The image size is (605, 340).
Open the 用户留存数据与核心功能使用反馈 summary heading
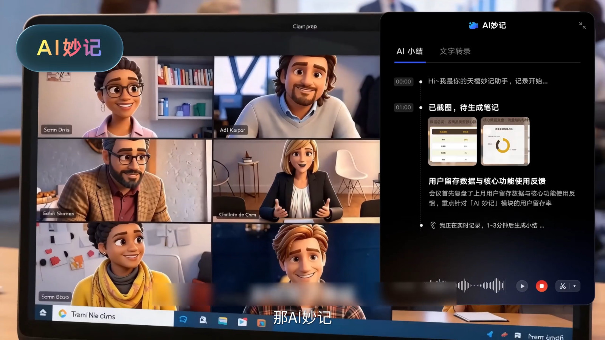click(x=487, y=181)
